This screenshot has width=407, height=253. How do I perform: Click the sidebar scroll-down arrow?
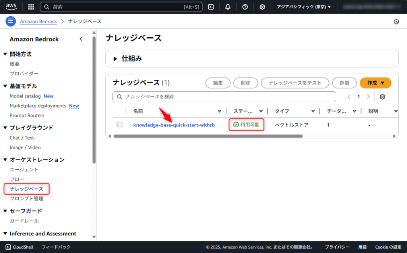pos(94,237)
